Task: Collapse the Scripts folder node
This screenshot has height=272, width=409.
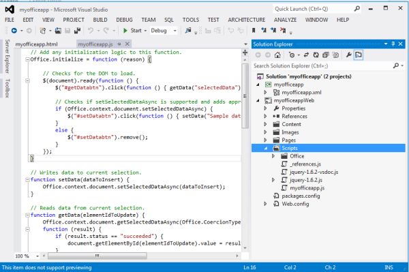Action: tap(266, 148)
